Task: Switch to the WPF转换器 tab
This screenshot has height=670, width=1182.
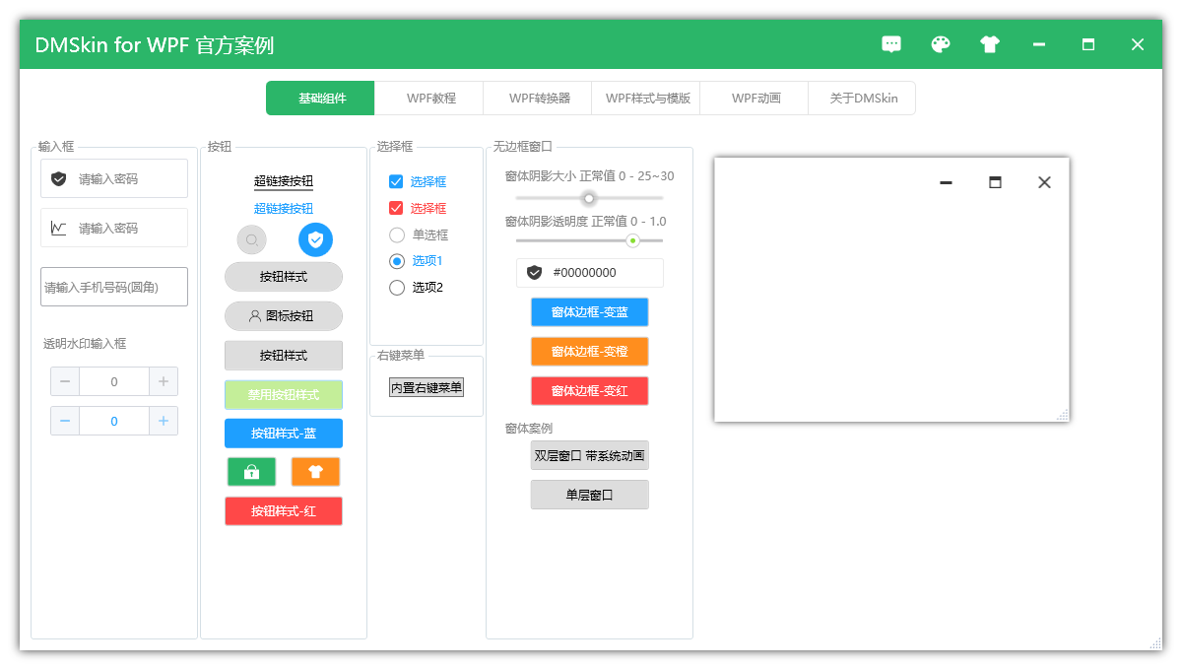Action: 538,99
